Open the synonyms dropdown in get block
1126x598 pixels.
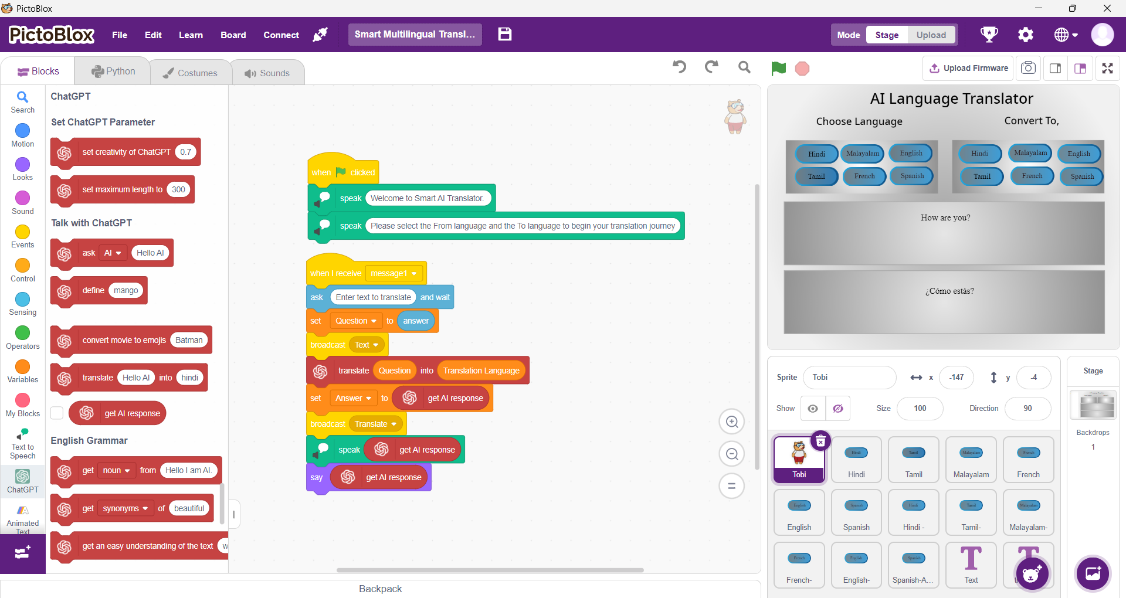[125, 508]
